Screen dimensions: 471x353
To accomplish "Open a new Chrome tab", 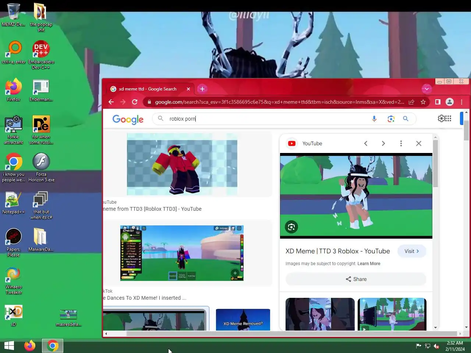I will (202, 89).
